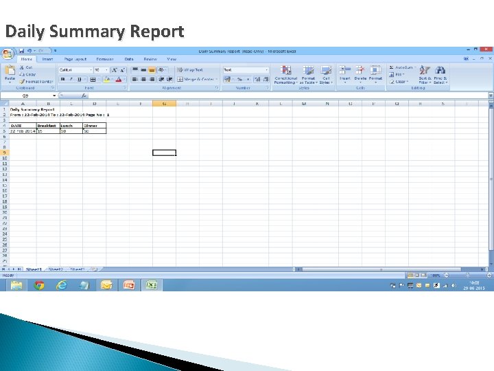The width and height of the screenshot is (494, 371).
Task: Apply cell borders
Action: [93, 79]
